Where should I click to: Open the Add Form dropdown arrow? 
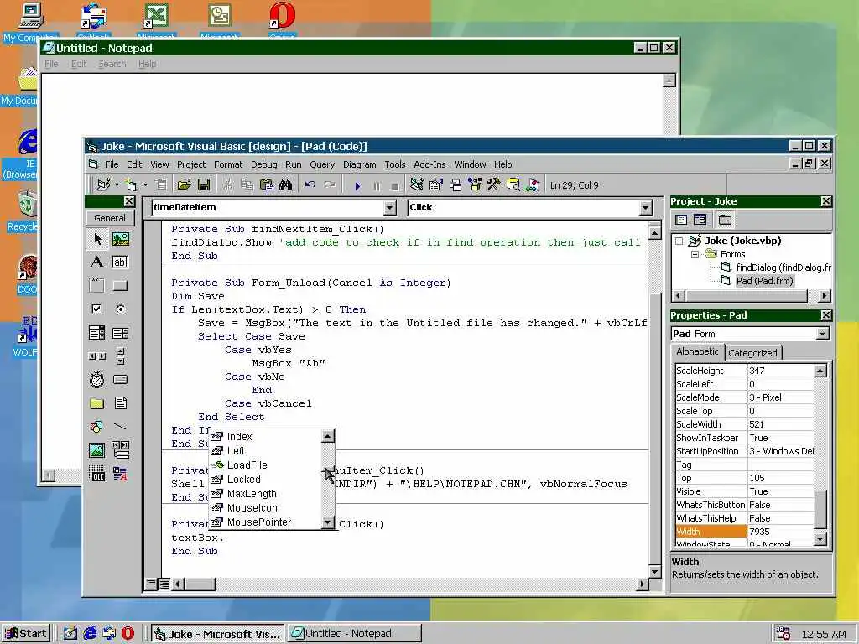pos(145,185)
